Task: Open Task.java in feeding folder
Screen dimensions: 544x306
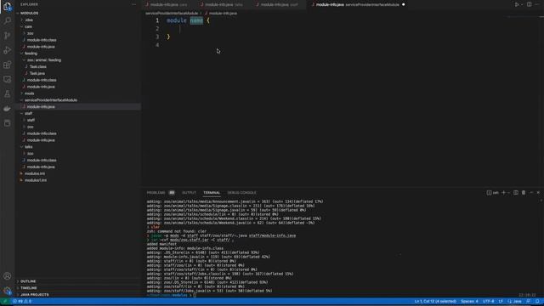Action: [x=37, y=73]
